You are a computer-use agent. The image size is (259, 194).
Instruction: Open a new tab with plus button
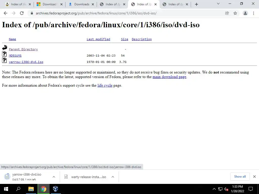click(x=196, y=4)
